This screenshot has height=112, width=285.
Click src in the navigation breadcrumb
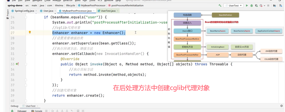[27, 5]
